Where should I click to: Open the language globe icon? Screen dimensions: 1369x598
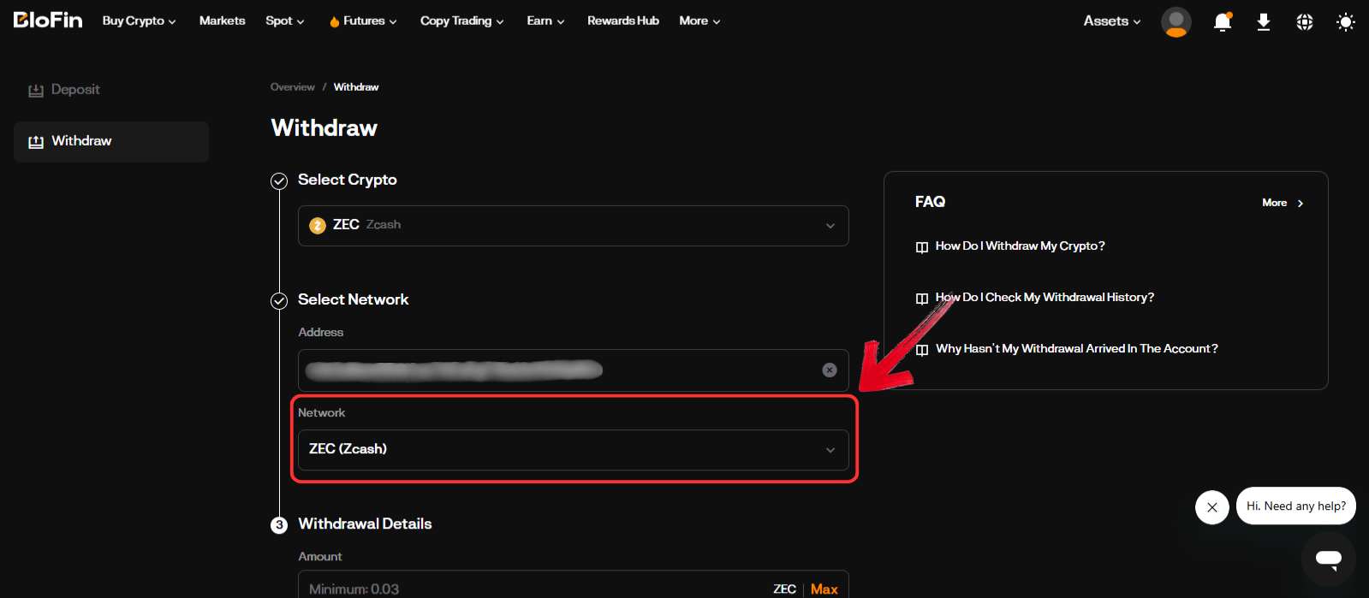1304,22
